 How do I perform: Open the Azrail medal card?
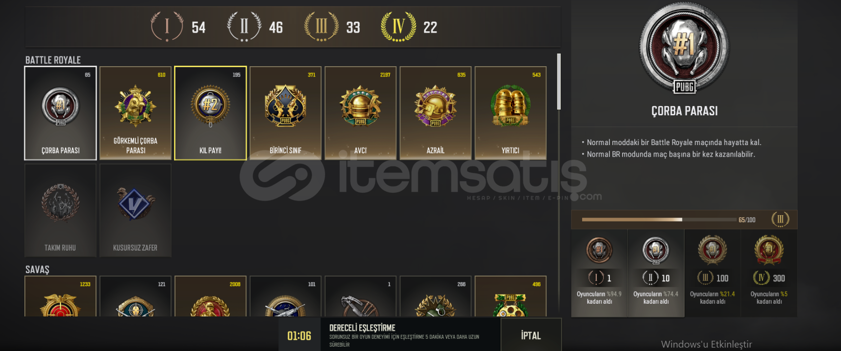(436, 113)
